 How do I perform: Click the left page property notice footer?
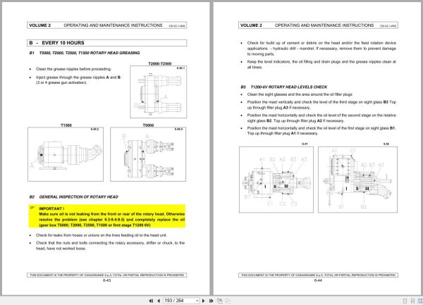click(107, 275)
